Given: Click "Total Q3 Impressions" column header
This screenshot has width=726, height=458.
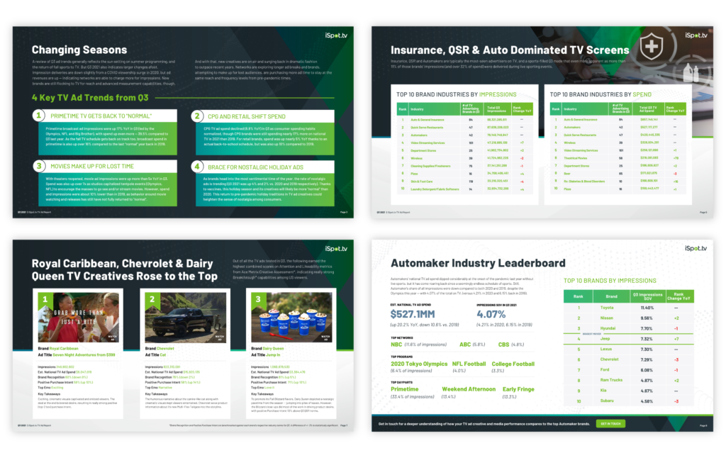Looking at the screenshot, I should [x=496, y=109].
